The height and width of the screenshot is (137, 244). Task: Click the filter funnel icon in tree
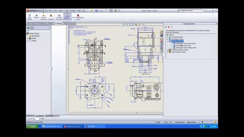click(28, 31)
